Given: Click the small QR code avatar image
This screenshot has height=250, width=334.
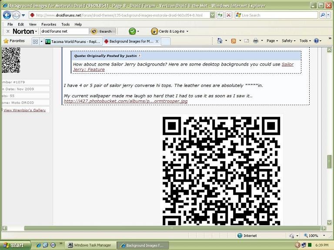Looking at the screenshot, I should (11, 60).
